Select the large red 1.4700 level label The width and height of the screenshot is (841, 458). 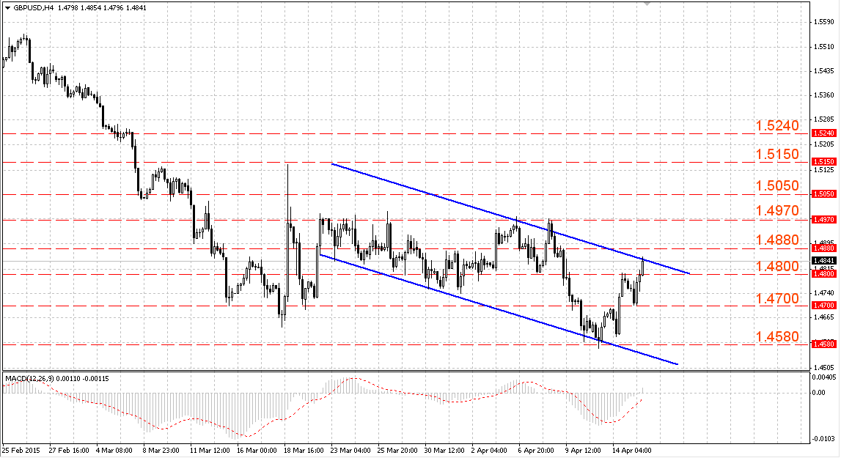click(777, 299)
